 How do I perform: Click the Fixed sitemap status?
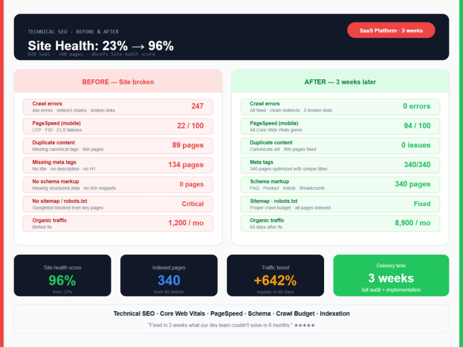click(422, 204)
